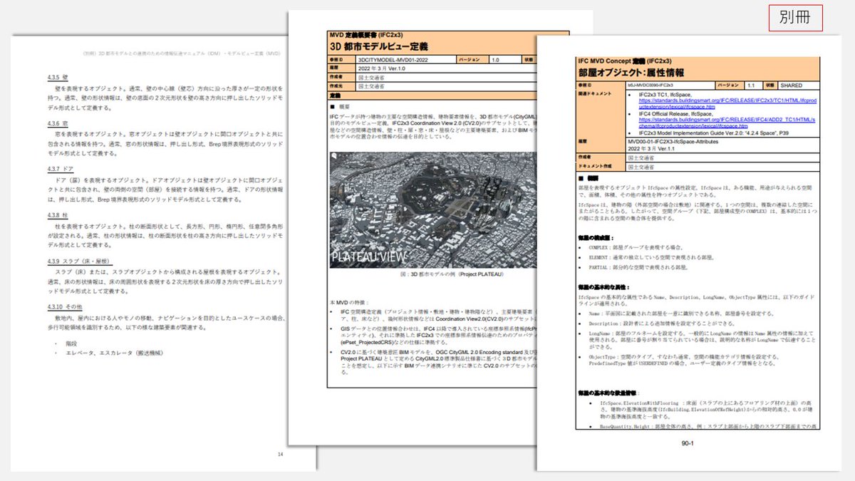The width and height of the screenshot is (855, 481).
Task: Select the heading 4.3.6 窓
Action: coord(57,123)
